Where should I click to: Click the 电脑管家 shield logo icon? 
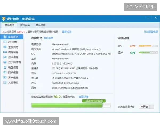click(3, 19)
